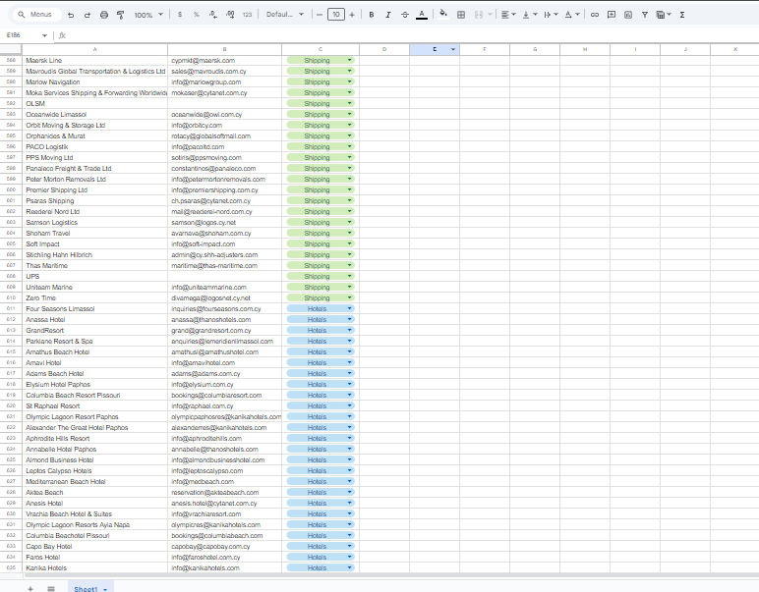Viewport: 759px width, 592px height.
Task: Select cell info@medbeach.com
Action: [224, 481]
